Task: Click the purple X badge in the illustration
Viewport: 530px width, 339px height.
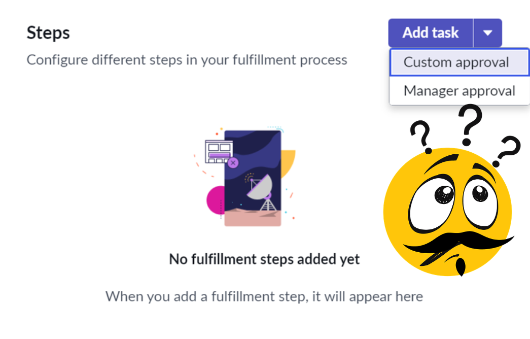Action: pos(233,162)
